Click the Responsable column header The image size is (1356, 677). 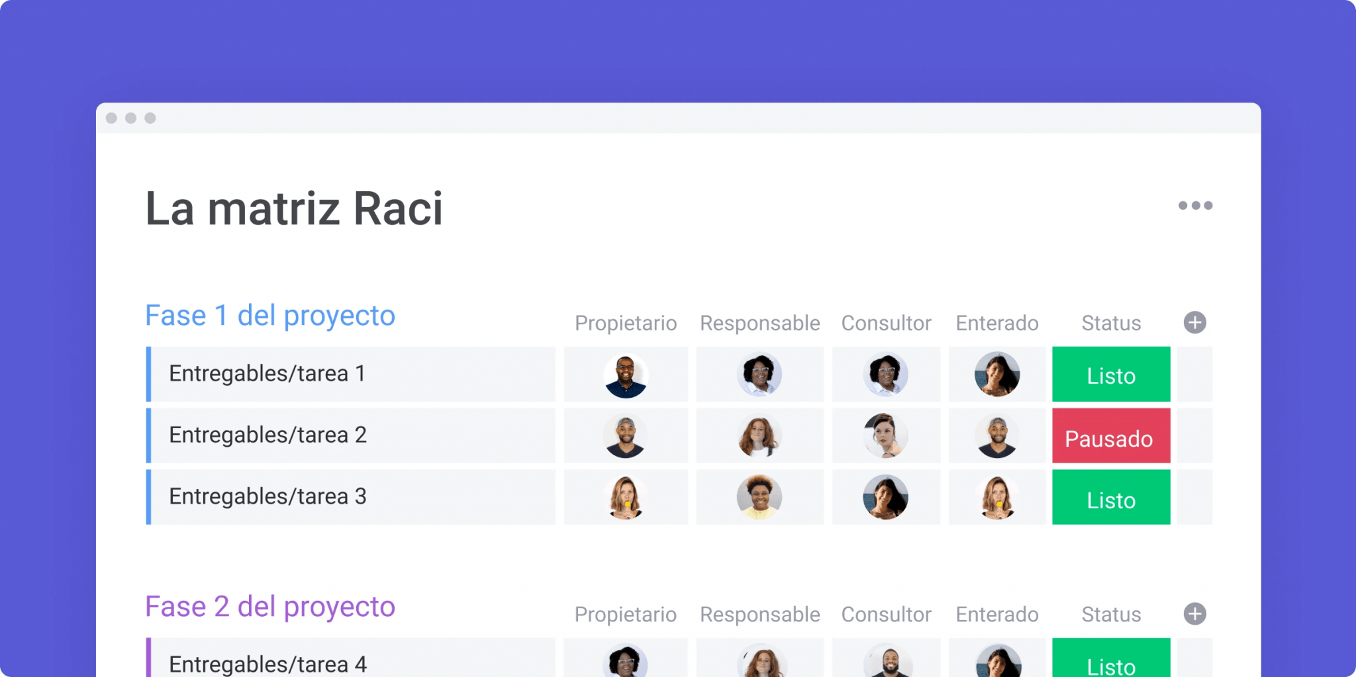pyautogui.click(x=759, y=323)
